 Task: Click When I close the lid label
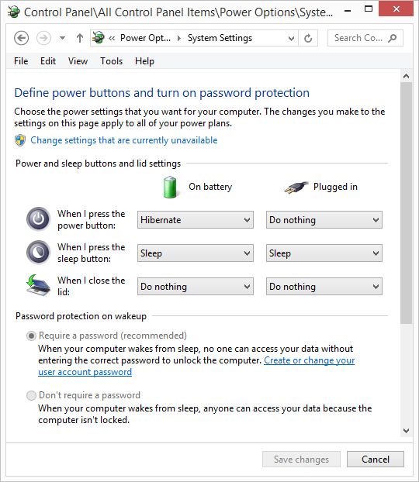[x=91, y=286]
